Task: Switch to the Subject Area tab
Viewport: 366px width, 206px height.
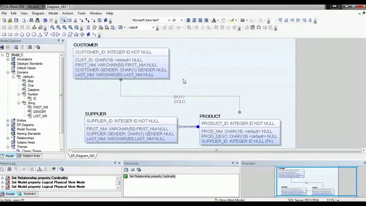Action: 29,156
